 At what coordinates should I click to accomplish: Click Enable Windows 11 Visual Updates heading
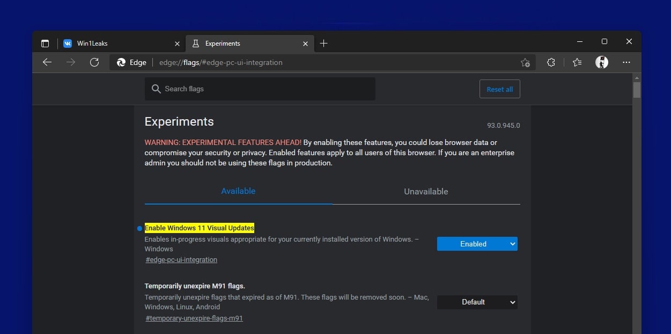coord(200,228)
